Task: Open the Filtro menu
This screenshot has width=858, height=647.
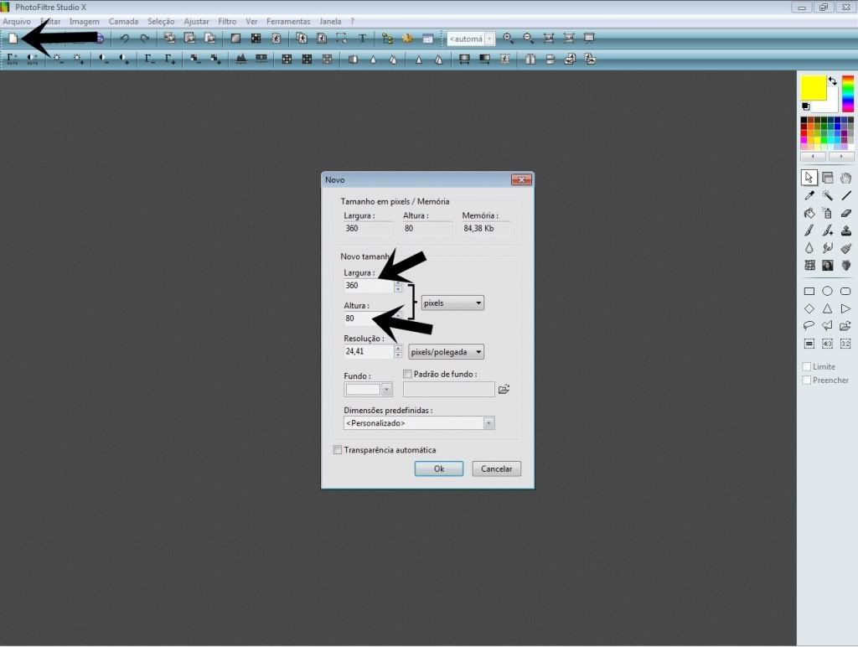Action: pos(226,21)
